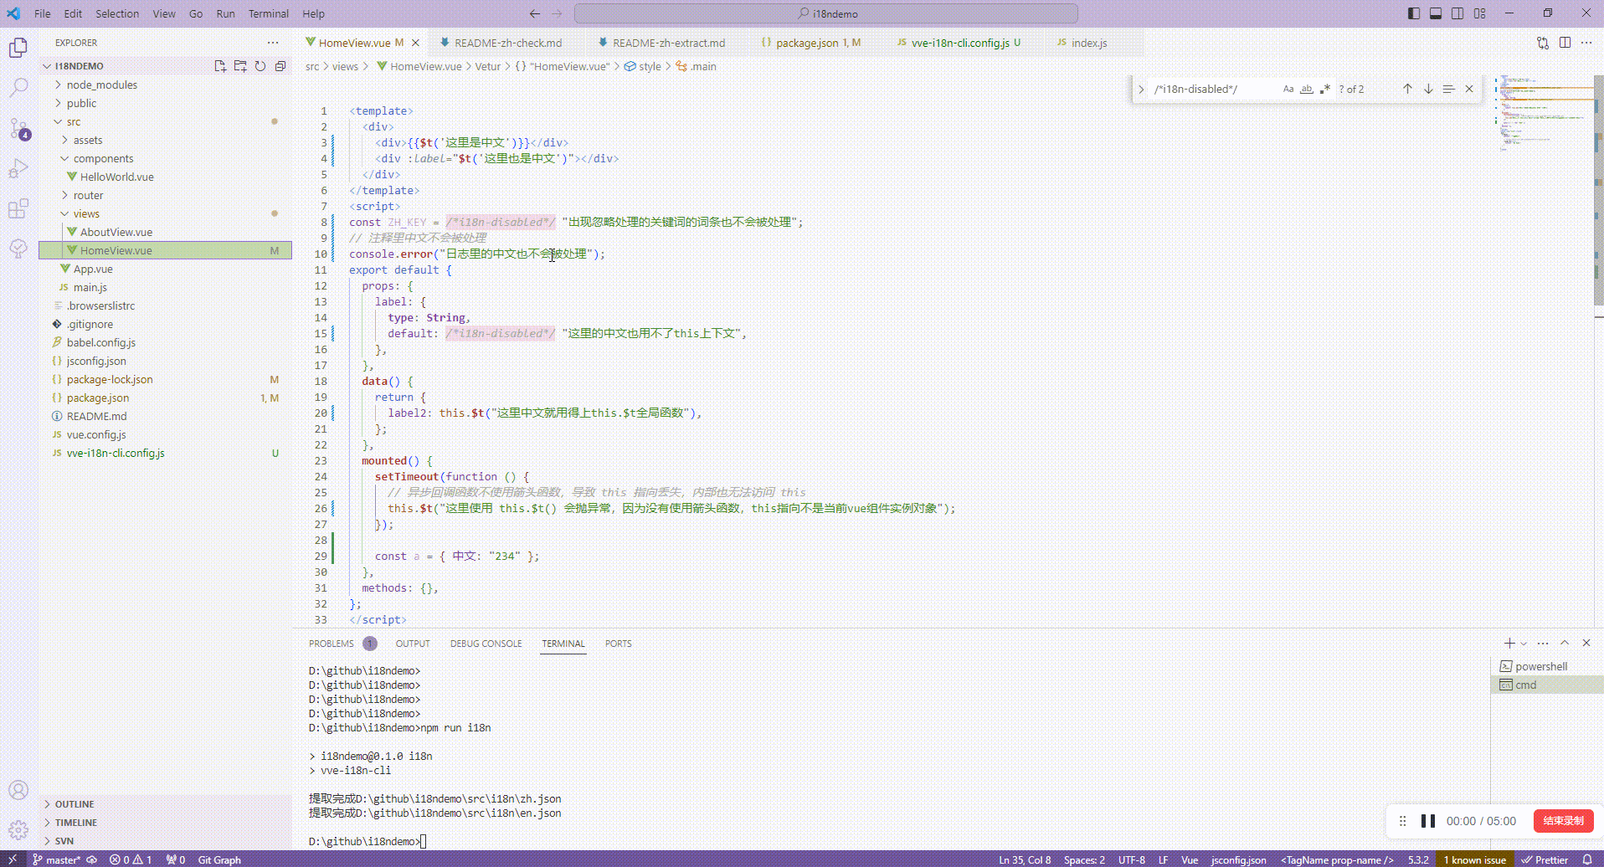Image resolution: width=1604 pixels, height=867 pixels.
Task: Click Prettier status bar item
Action: pos(1545,859)
